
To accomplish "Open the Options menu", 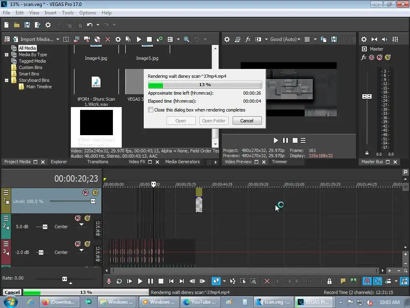I will tap(88, 13).
